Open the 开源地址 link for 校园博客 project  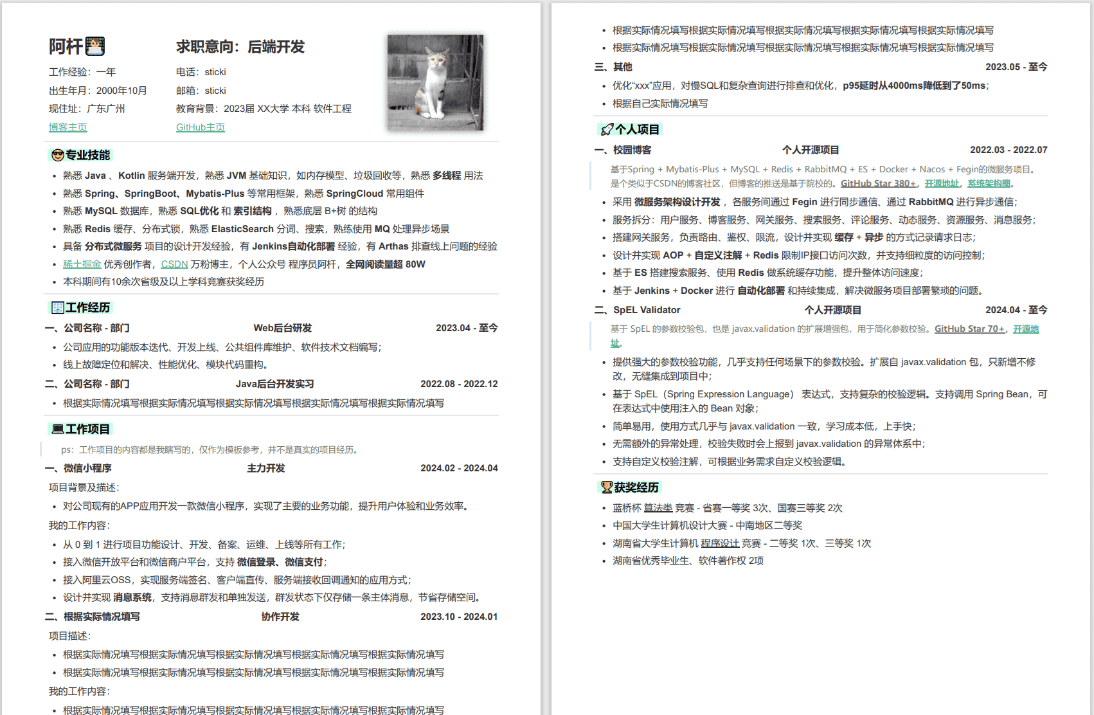942,183
